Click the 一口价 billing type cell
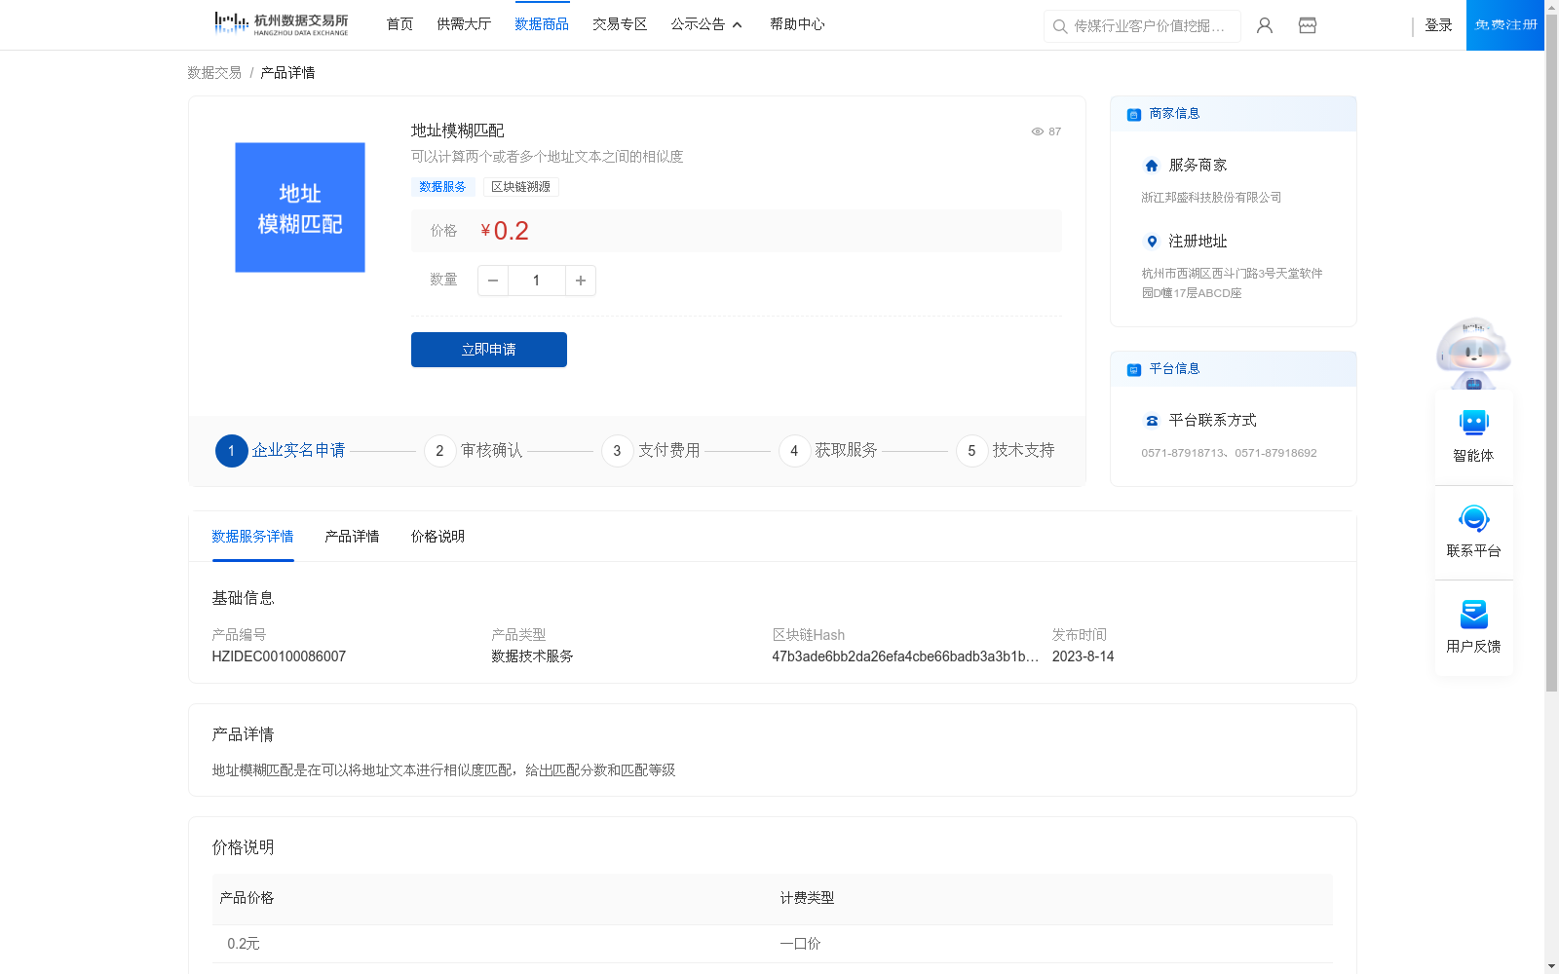 (x=800, y=944)
